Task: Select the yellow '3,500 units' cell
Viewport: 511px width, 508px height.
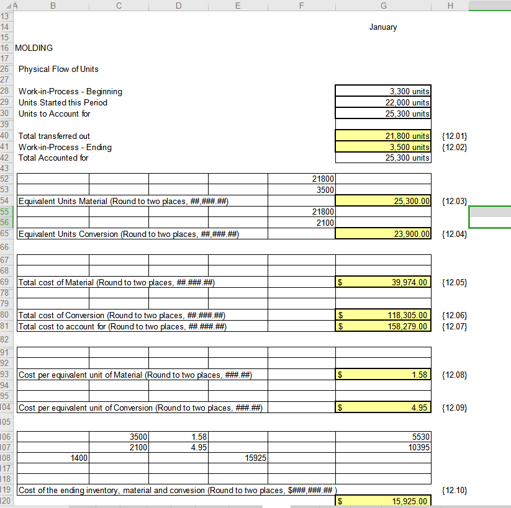Action: click(x=383, y=147)
